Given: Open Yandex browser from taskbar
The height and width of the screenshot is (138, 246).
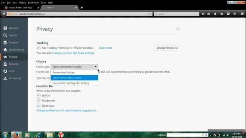Looking at the screenshot, I should click(x=61, y=135).
